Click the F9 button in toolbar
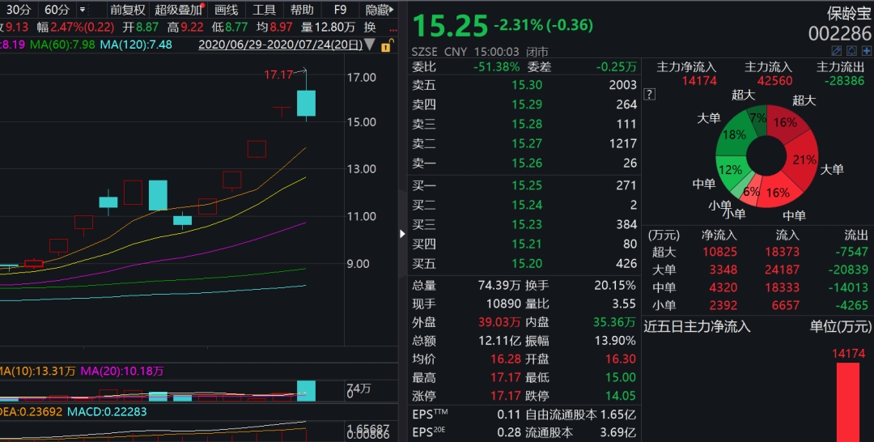874x442 pixels. 340,10
